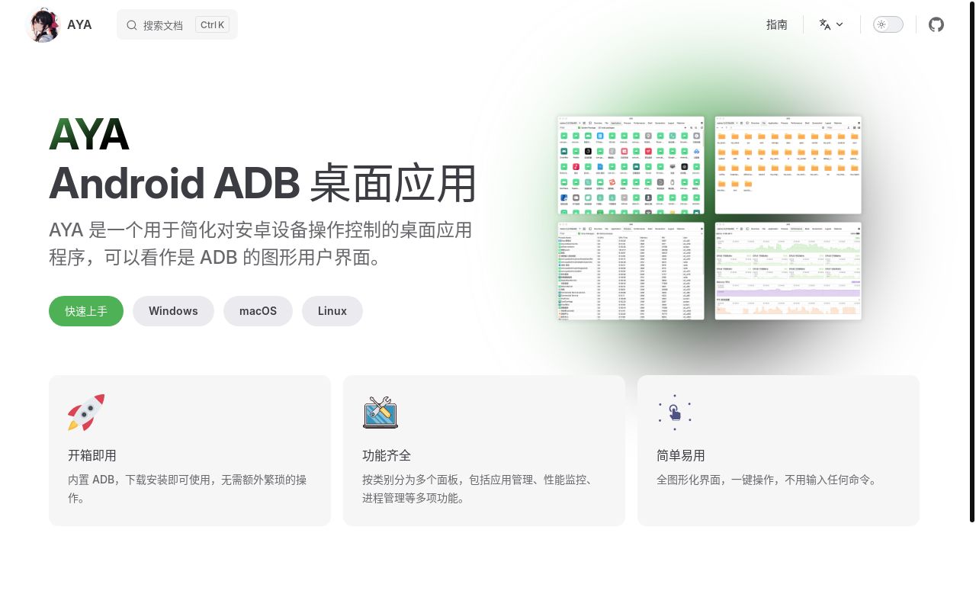Click the GitHub icon in the header
The image size is (976, 610).
pyautogui.click(x=936, y=24)
